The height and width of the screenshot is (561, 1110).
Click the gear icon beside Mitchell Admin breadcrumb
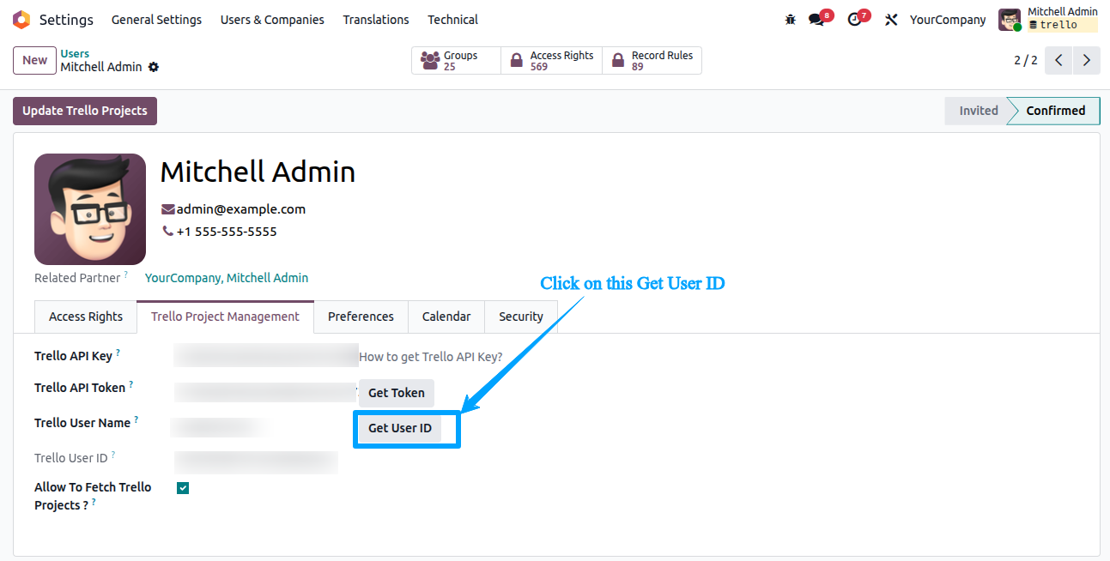pos(154,67)
